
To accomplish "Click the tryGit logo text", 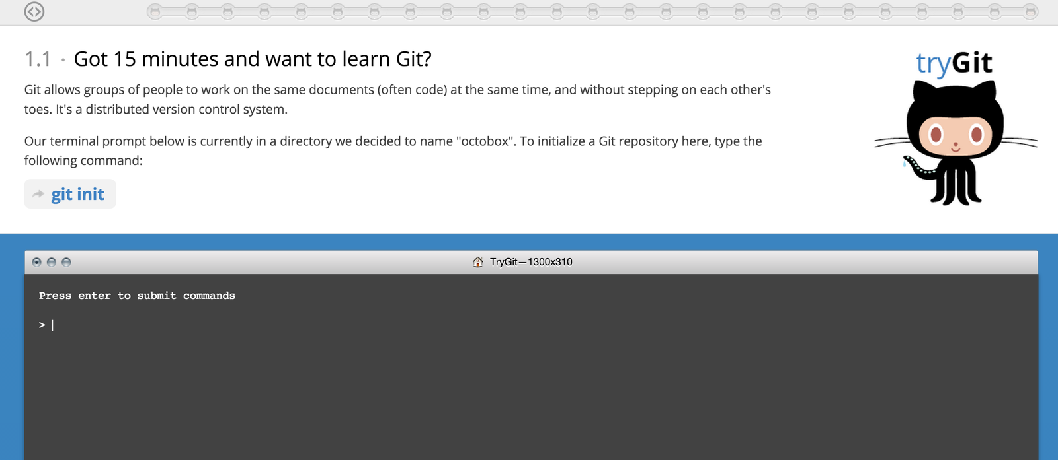I will coord(954,63).
